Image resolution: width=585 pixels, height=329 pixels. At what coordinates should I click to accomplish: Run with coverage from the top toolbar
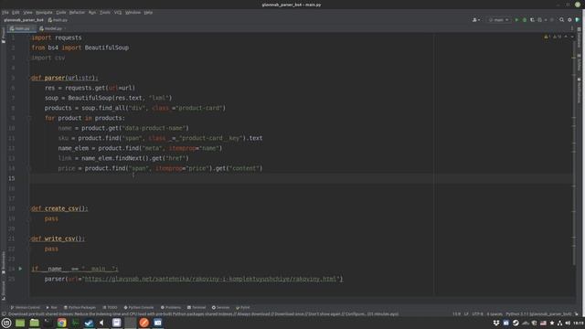coord(532,20)
